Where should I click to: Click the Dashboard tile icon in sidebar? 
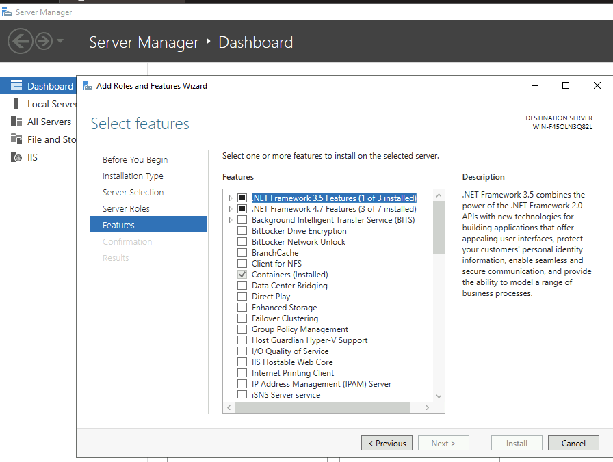click(16, 85)
